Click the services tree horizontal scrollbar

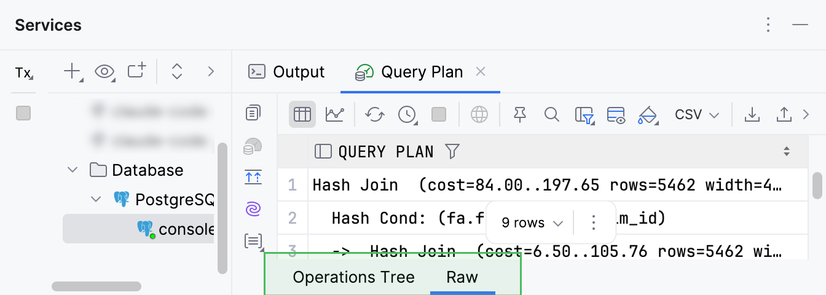tap(96, 286)
